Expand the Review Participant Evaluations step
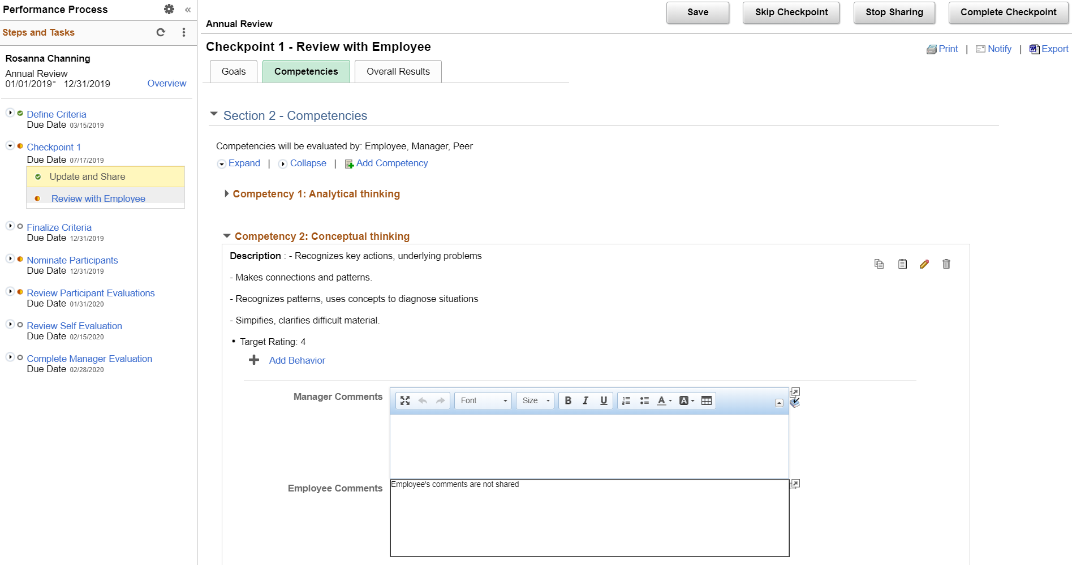This screenshot has width=1072, height=565. tap(10, 291)
